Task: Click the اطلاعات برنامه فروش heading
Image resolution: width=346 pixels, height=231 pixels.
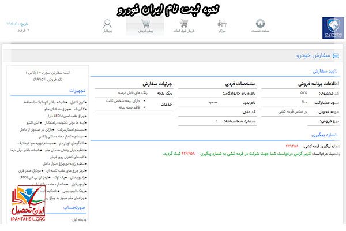Action: [318, 84]
